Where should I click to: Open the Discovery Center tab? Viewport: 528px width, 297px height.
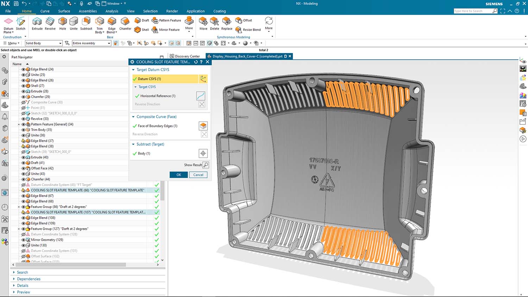[185, 56]
